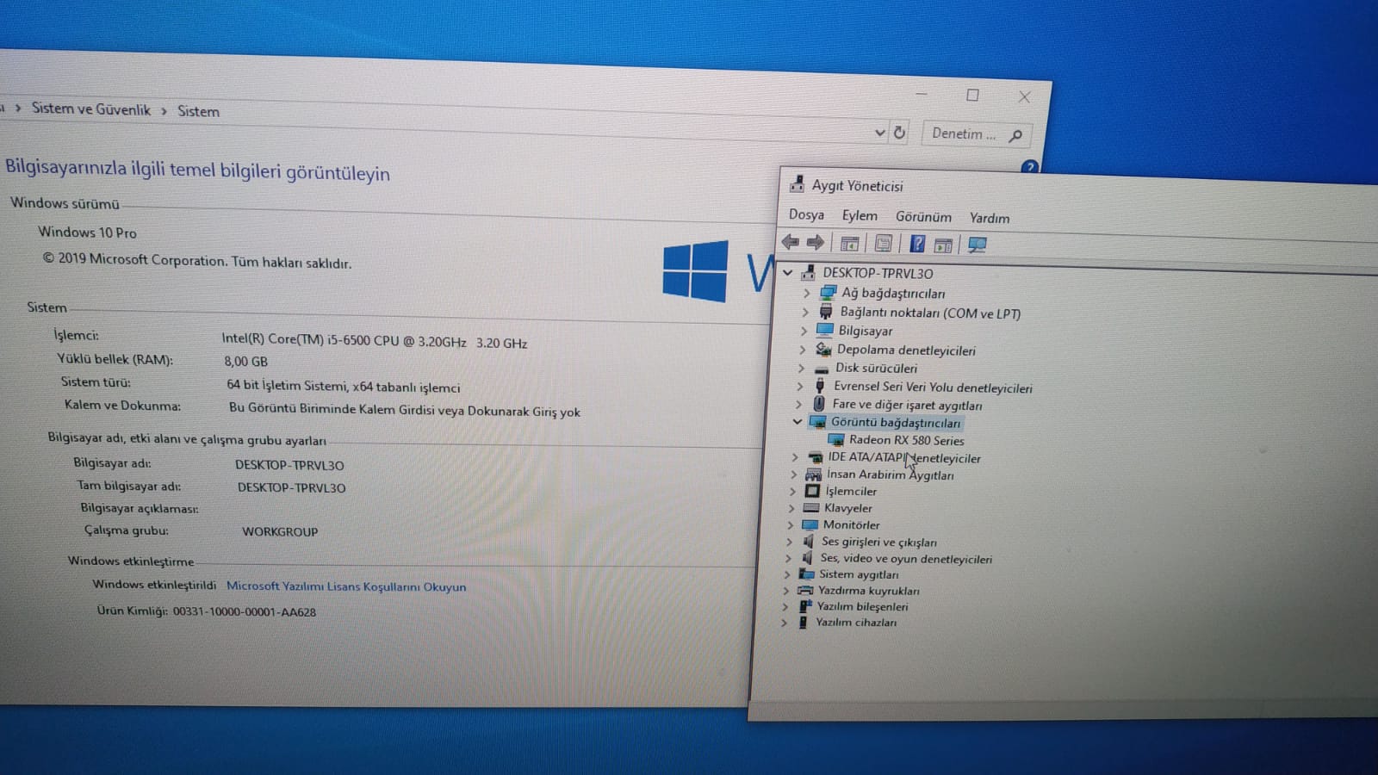The width and height of the screenshot is (1378, 775).
Task: Click the Aygıt Yöneticisi title bar
Action: 1077,188
